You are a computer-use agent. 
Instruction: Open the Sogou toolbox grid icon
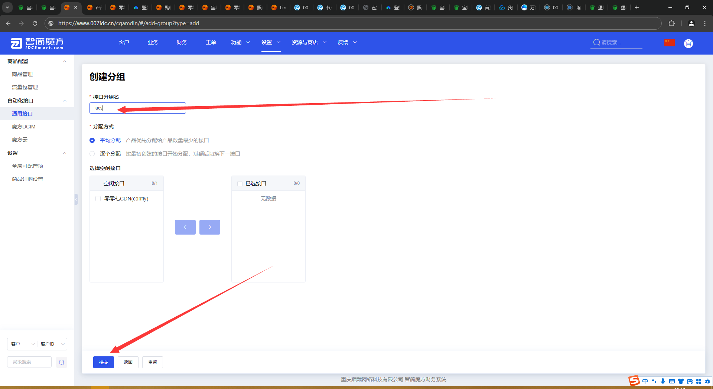699,381
